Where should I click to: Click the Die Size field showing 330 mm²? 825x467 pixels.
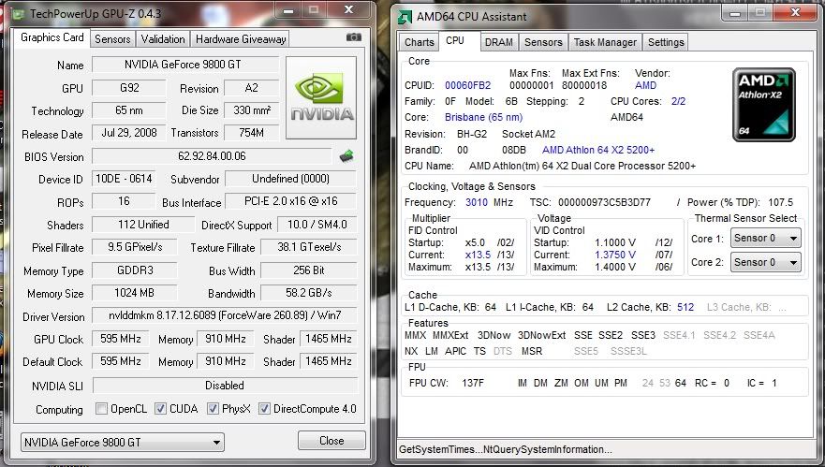click(252, 110)
